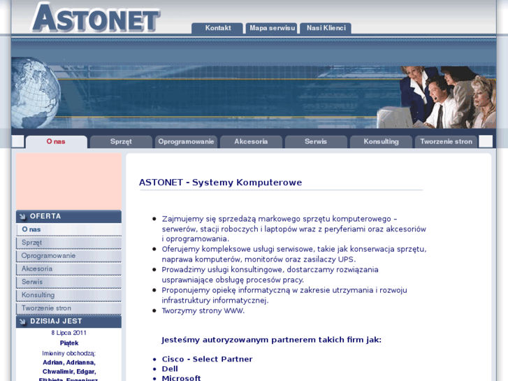
Task: Open the Nasi Klienci tab
Action: (x=326, y=28)
